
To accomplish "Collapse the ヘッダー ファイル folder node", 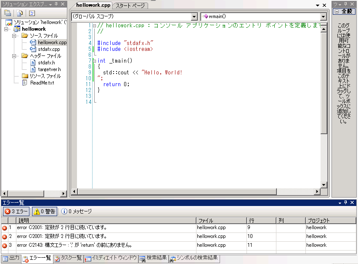I will (14, 56).
